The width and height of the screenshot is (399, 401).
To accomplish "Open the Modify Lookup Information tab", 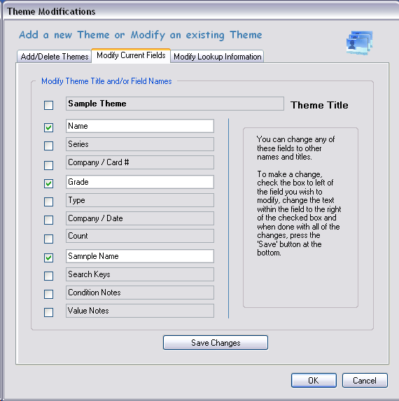I will [x=217, y=56].
